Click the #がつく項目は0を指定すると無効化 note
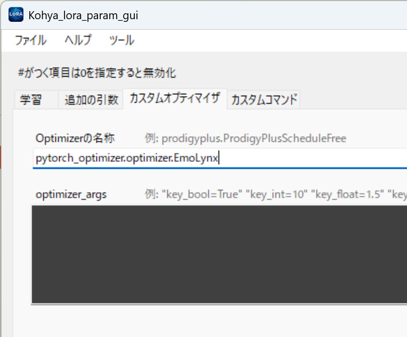Screen dimensions: 407x337 [96, 73]
